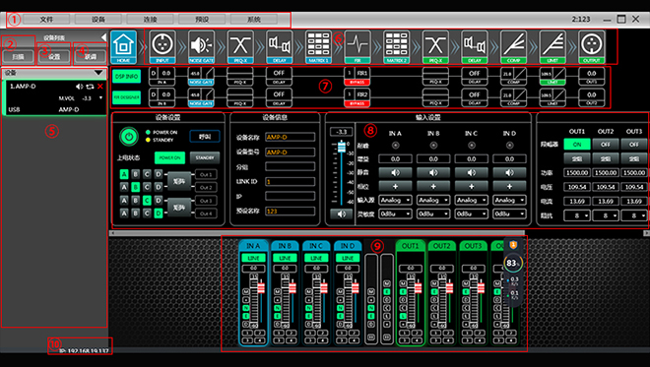Open the 系统 menu

coord(254,19)
